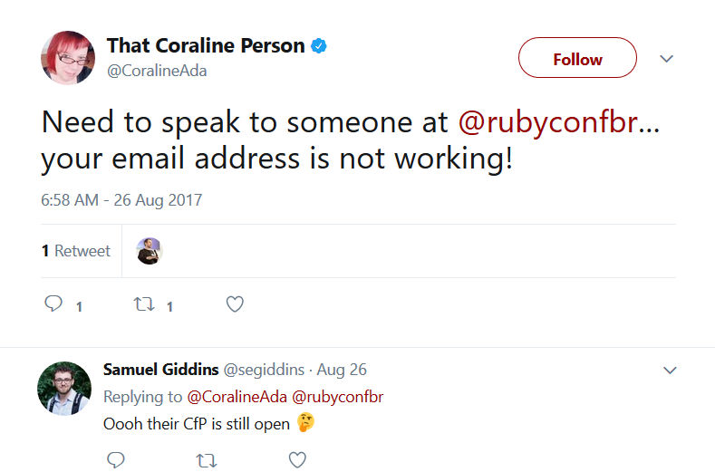Click @rubyconfbr in Replying to line
The image size is (715, 472).
(337, 397)
